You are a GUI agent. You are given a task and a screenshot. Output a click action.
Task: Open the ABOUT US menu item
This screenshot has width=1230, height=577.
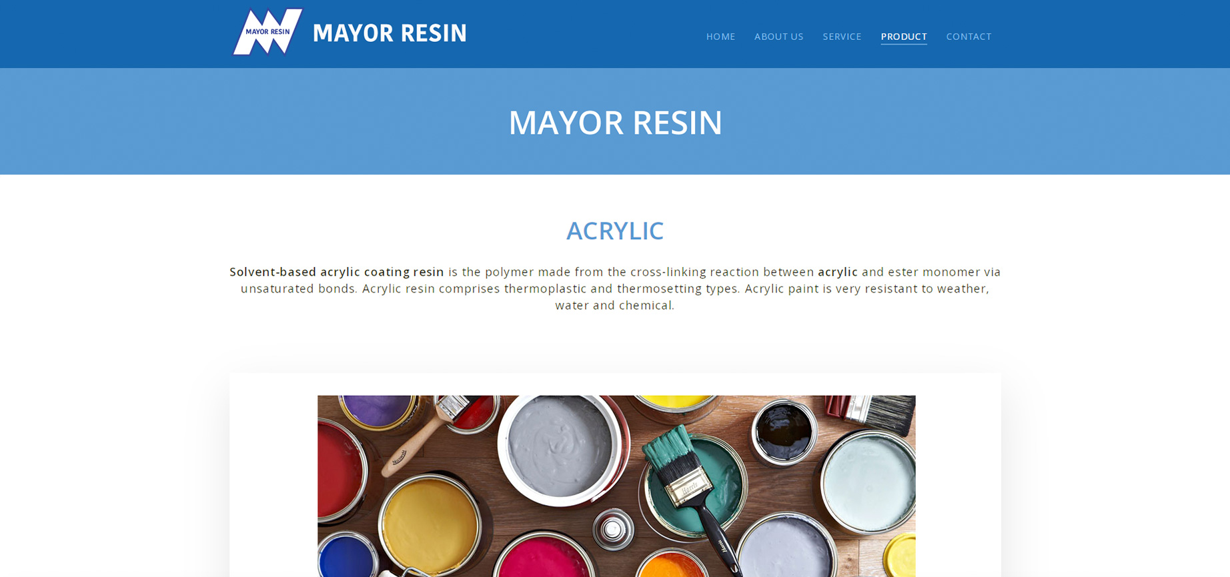pyautogui.click(x=778, y=37)
